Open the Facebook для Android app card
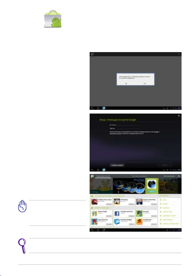The height and width of the screenshot is (276, 194). point(124,213)
